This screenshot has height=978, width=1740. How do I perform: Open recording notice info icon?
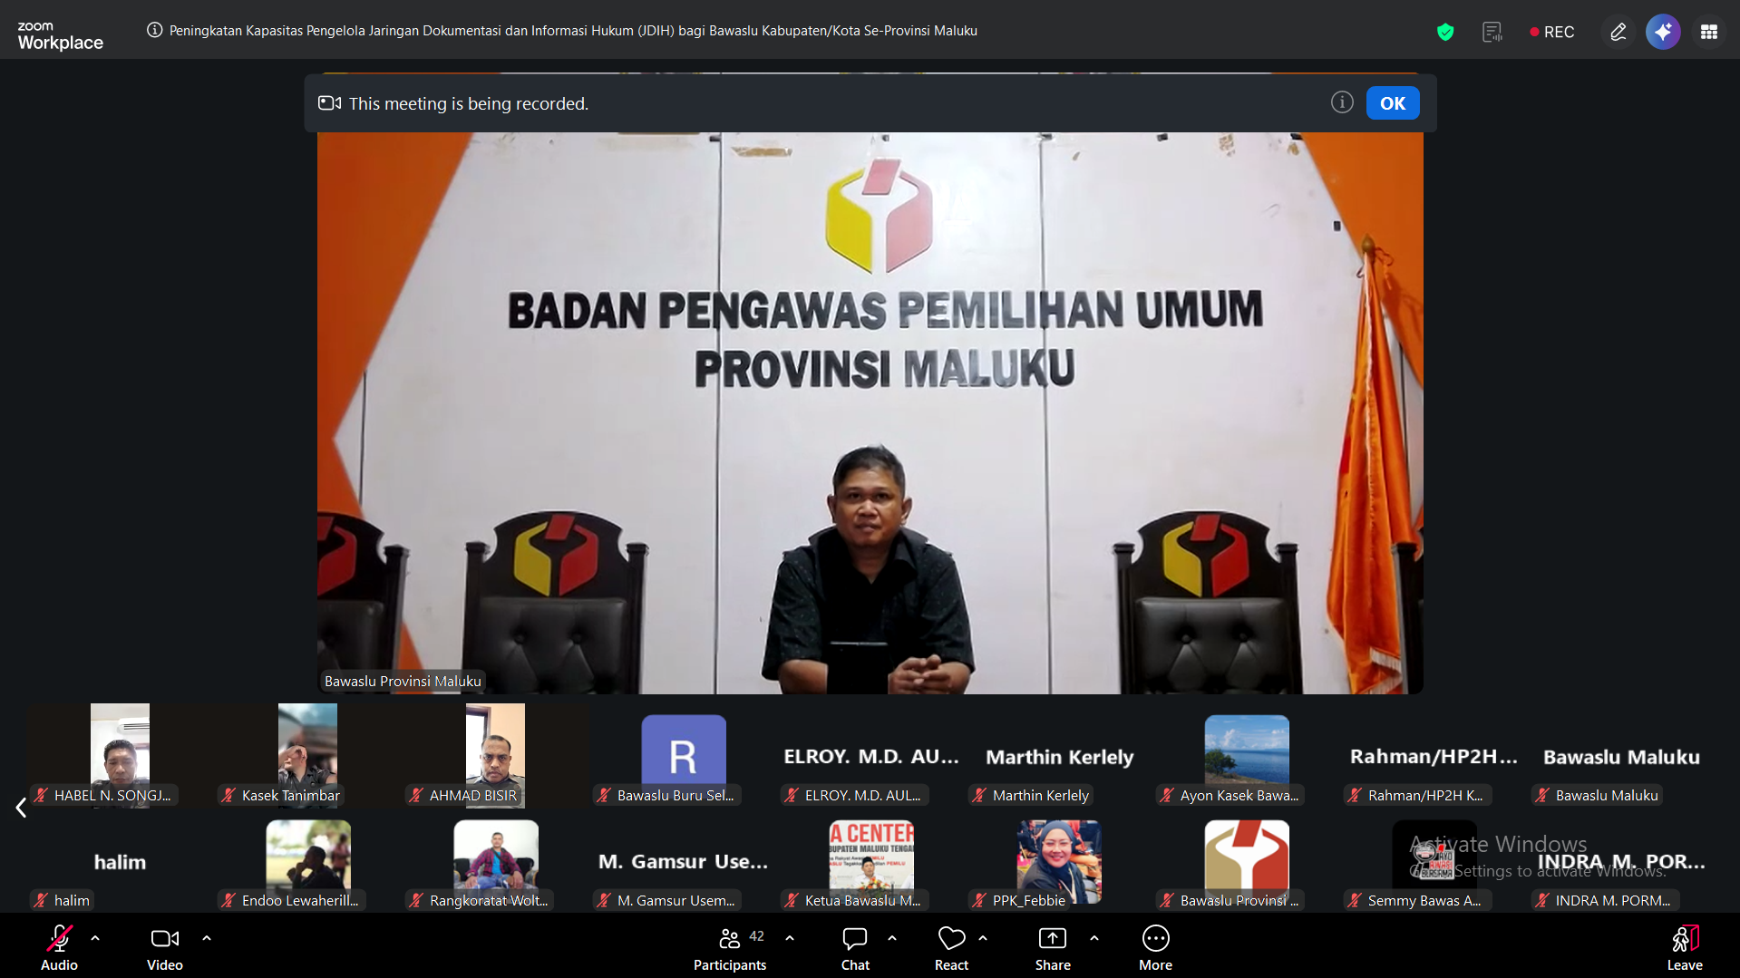[x=1342, y=102]
